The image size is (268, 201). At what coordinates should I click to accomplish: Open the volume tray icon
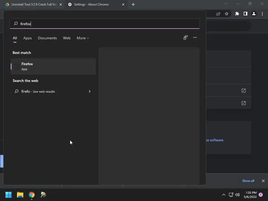tap(237, 195)
